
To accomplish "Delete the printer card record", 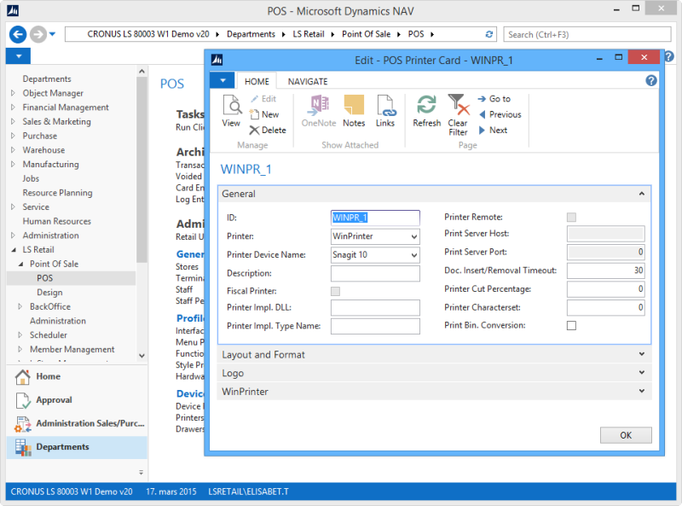I will tap(267, 131).
